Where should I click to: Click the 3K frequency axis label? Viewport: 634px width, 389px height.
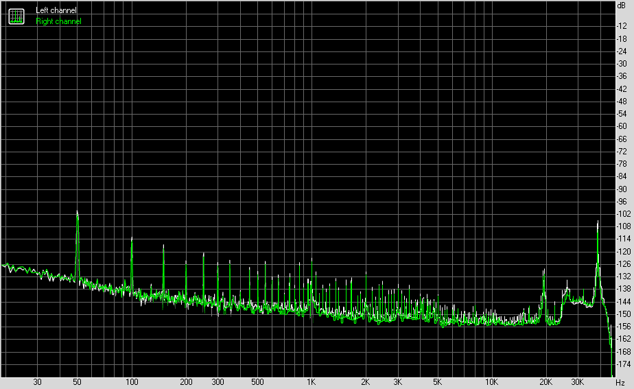397,382
